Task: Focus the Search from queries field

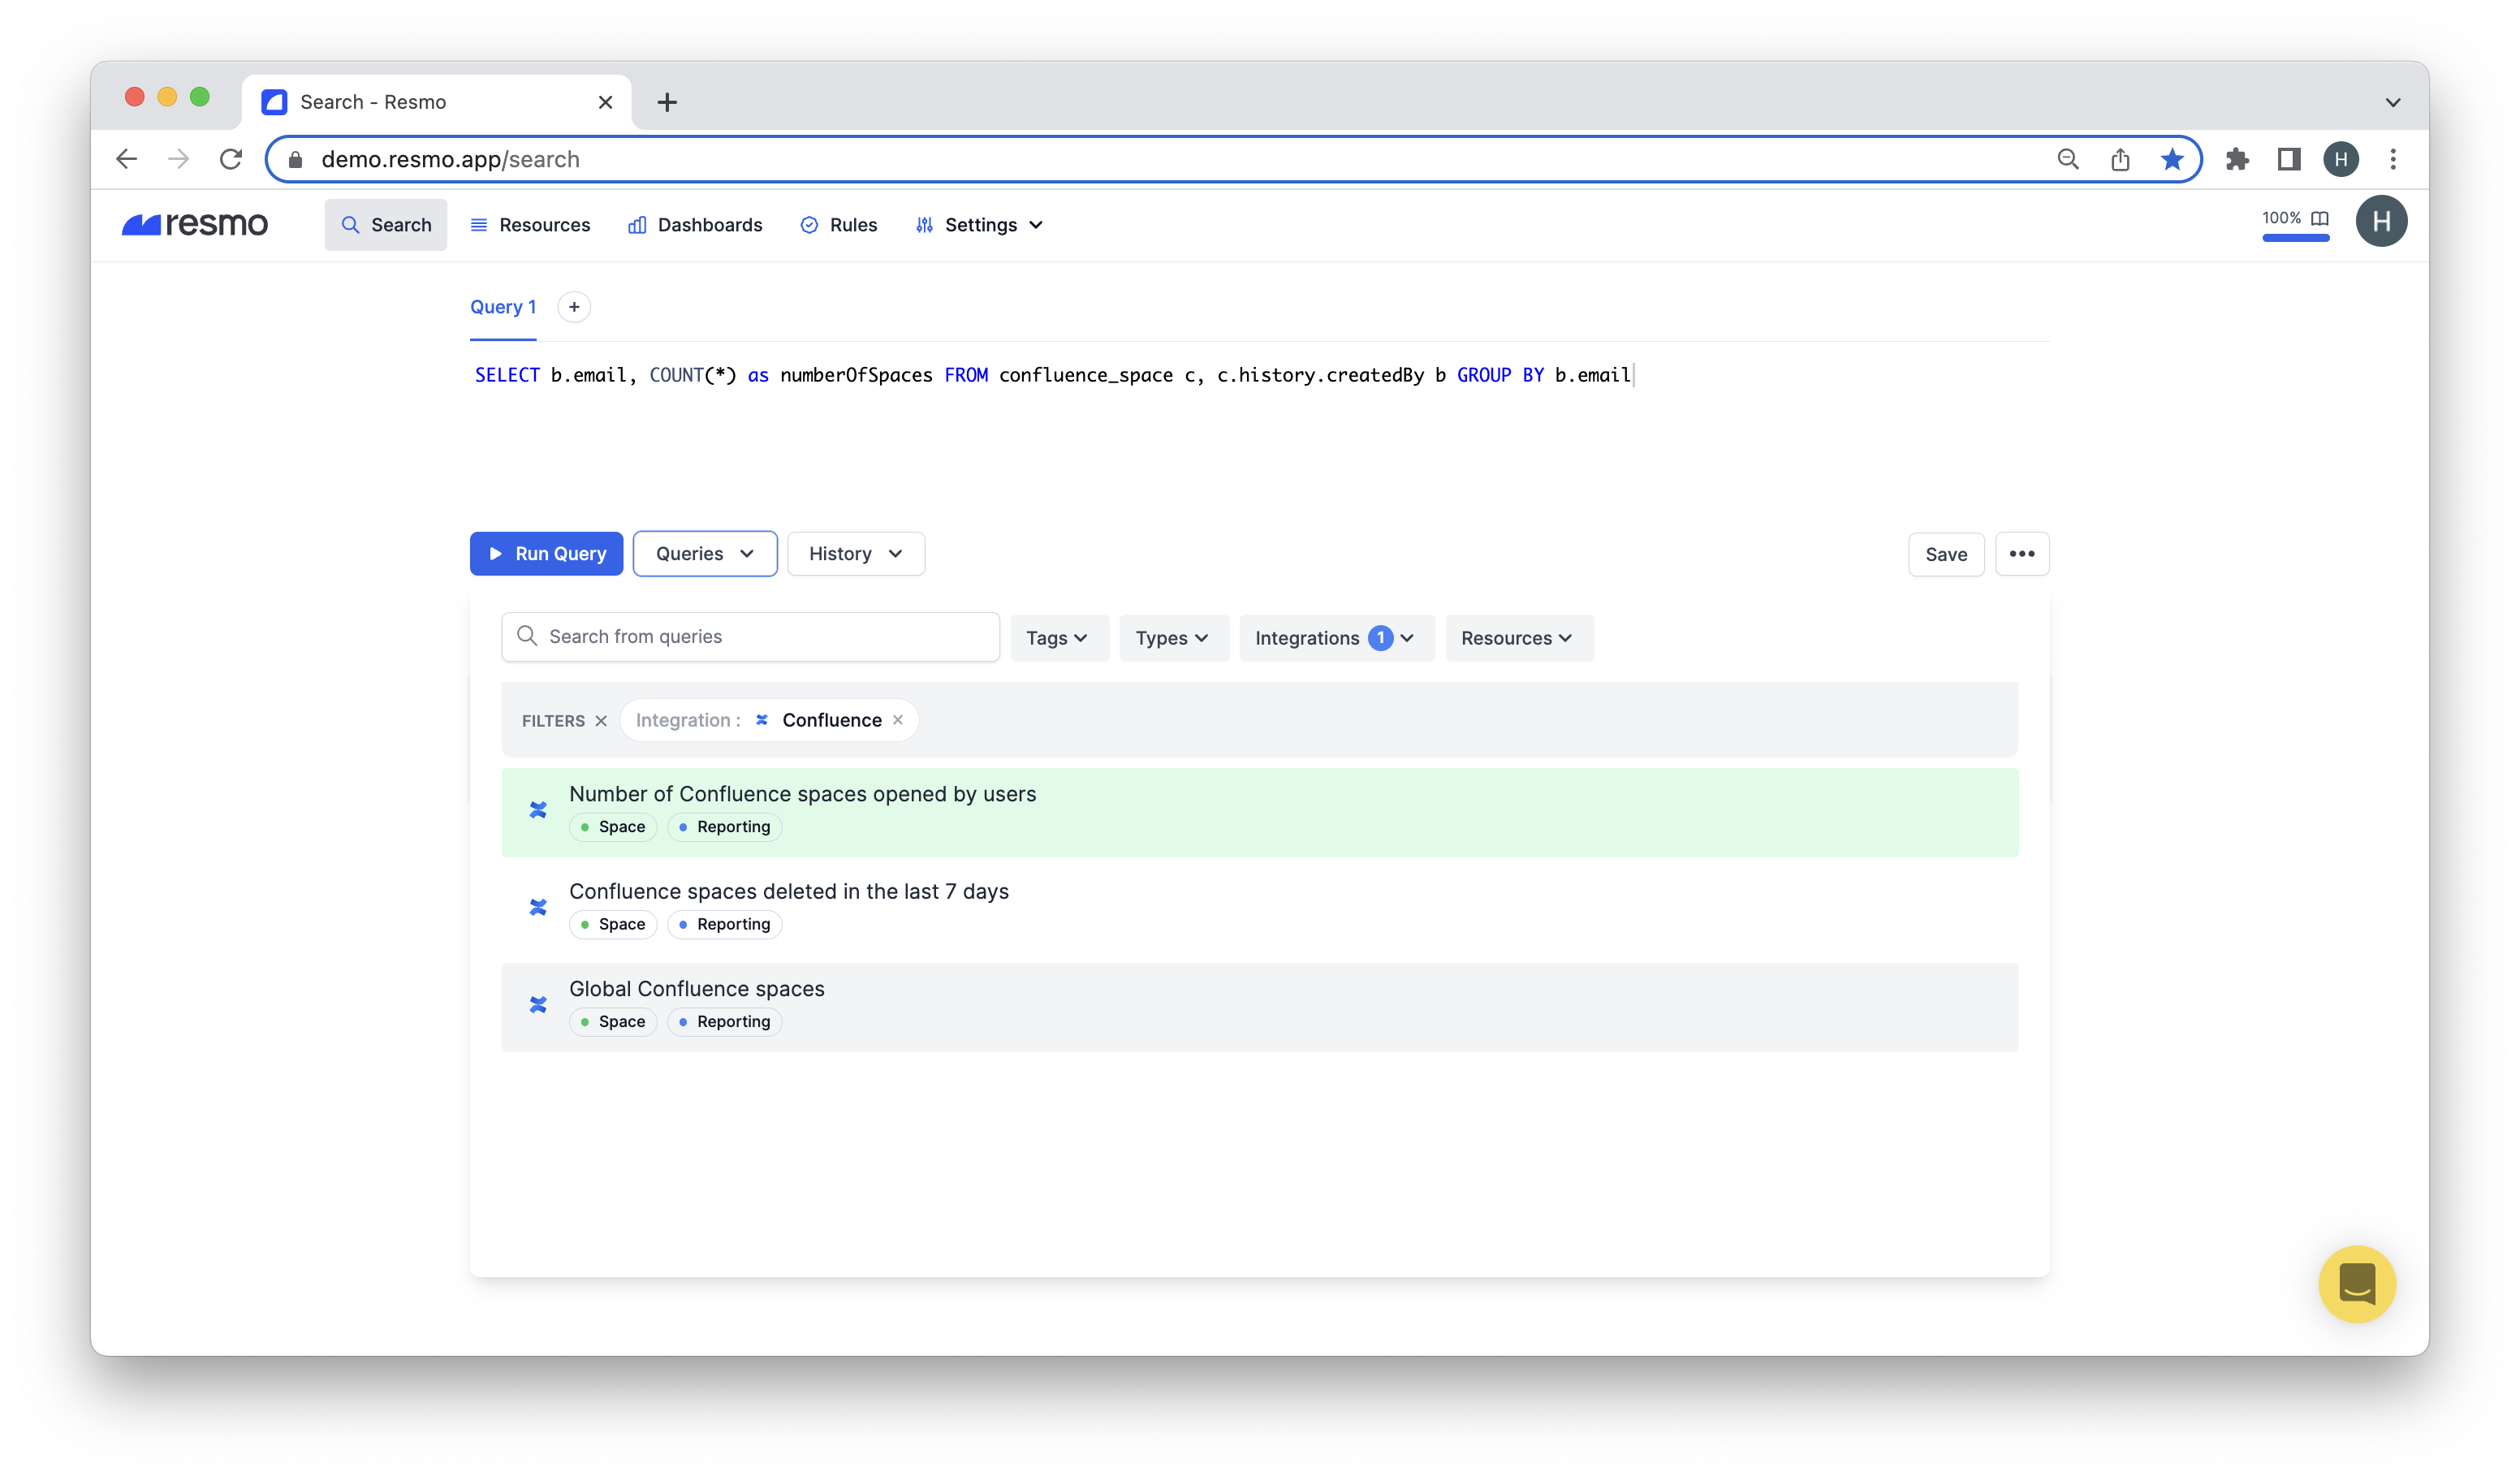Action: (750, 636)
